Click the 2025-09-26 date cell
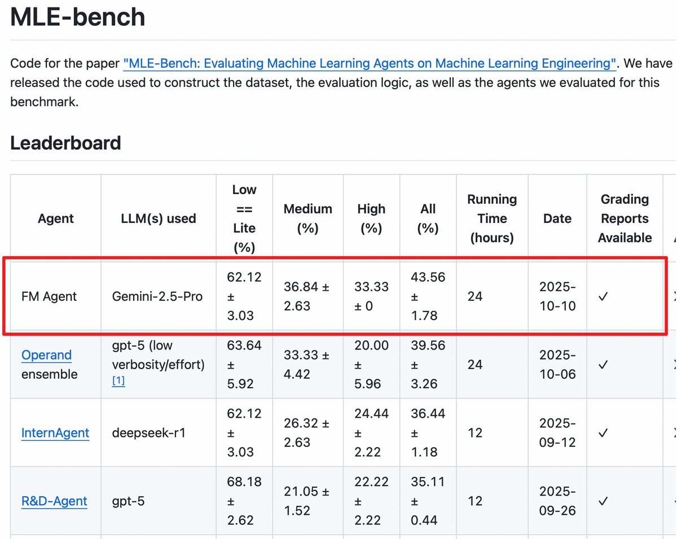This screenshot has height=539, width=677. [557, 501]
